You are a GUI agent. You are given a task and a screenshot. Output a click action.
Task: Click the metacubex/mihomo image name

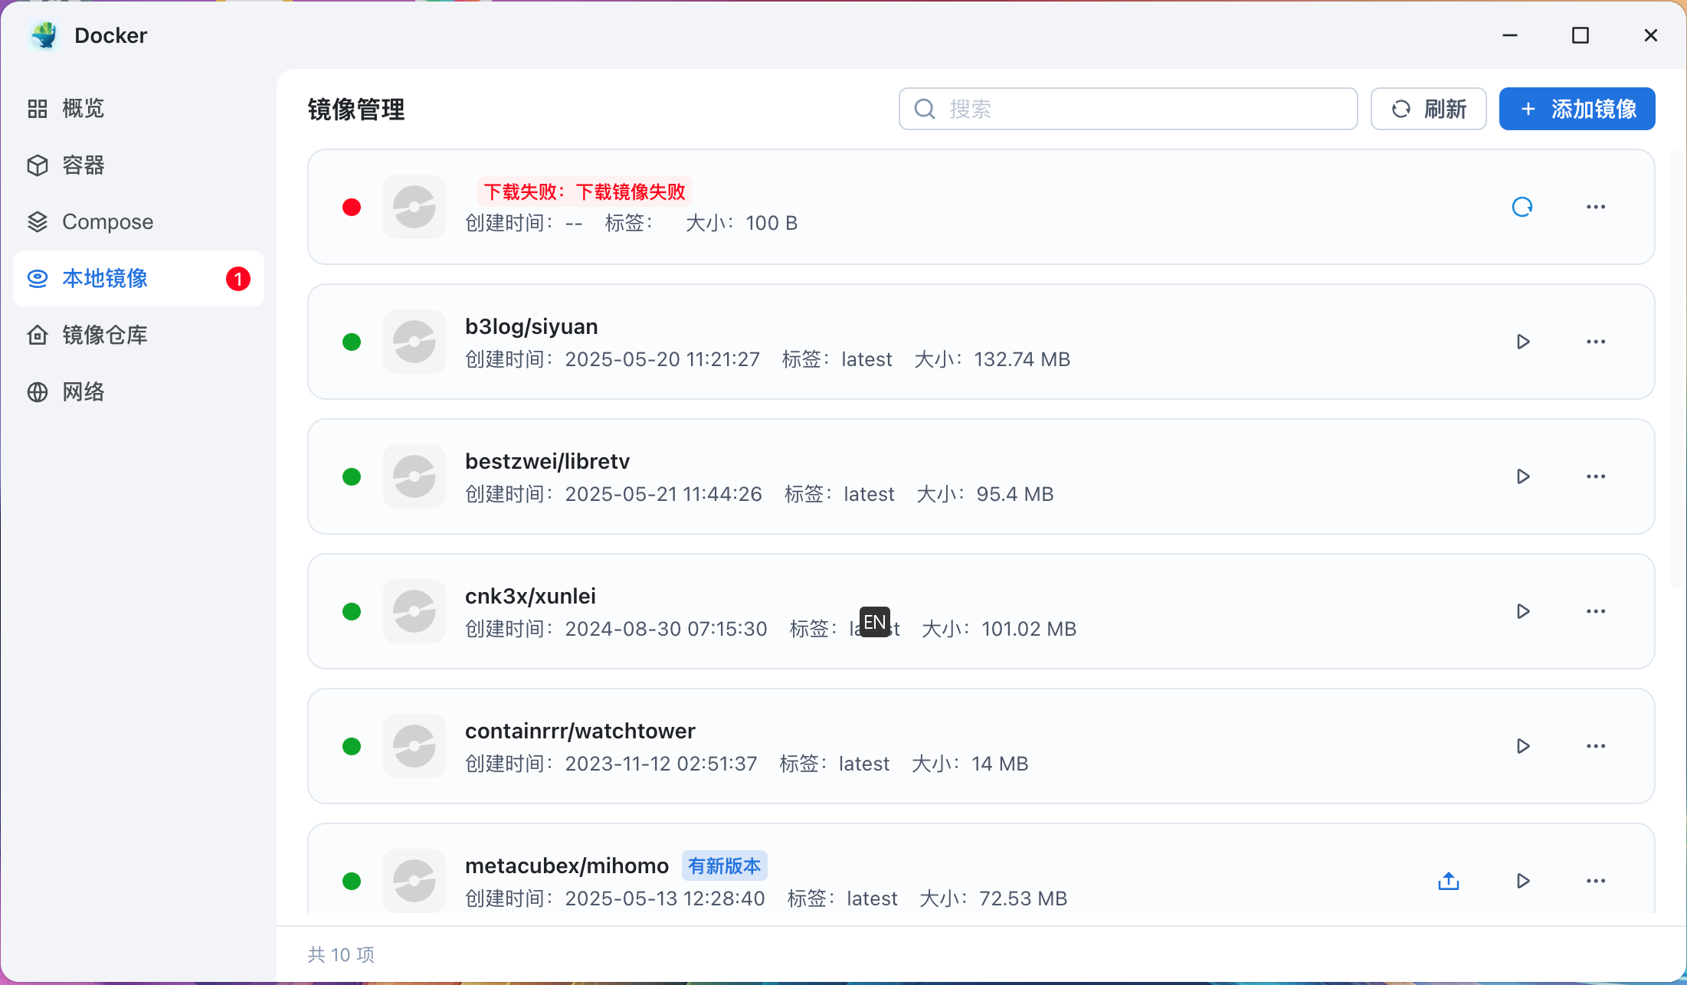tap(567, 866)
